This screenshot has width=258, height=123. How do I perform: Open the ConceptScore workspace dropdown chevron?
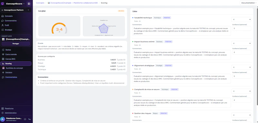[24, 4]
